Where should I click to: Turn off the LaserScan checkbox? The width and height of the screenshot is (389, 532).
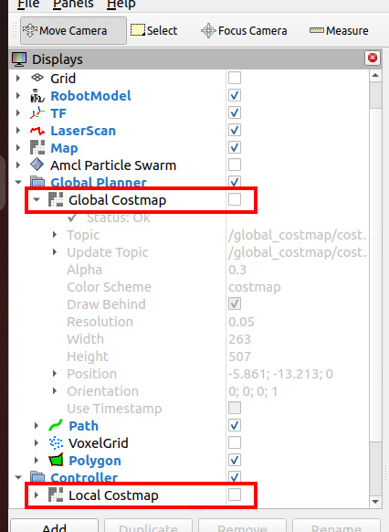(235, 130)
